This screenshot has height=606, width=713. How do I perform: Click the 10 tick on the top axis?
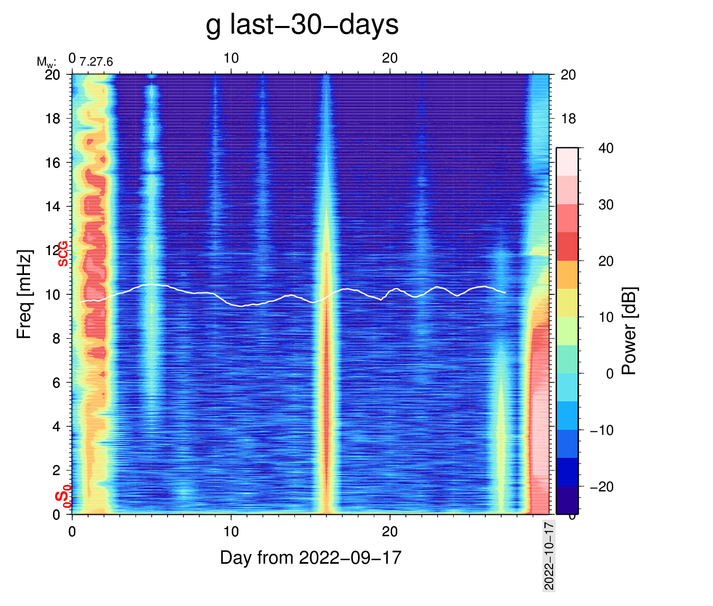coord(231,58)
